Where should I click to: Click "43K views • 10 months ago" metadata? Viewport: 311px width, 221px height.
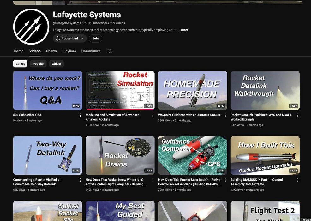[x=247, y=190]
